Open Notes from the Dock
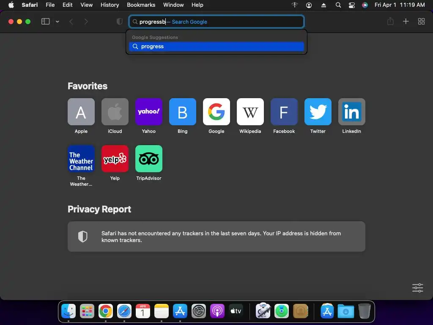The image size is (433, 325). click(161, 311)
